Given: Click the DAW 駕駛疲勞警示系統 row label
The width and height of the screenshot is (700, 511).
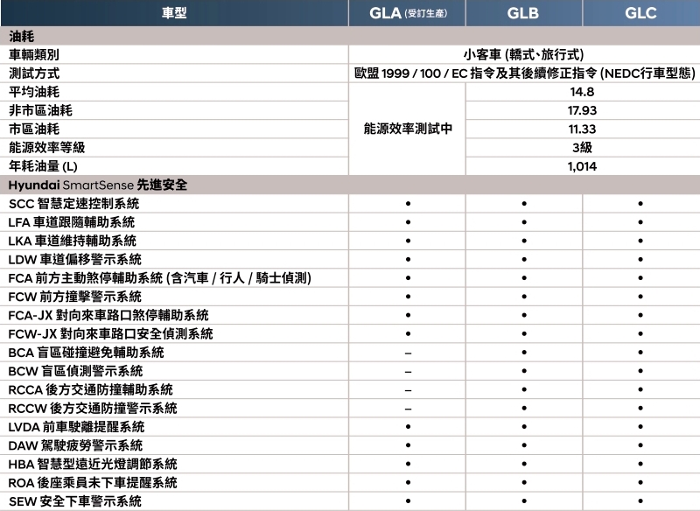Looking at the screenshot, I should click(75, 446).
